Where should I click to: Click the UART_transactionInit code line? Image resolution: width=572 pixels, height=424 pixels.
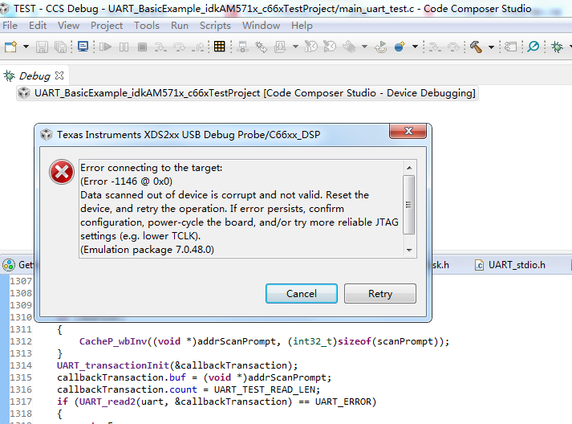coord(177,365)
